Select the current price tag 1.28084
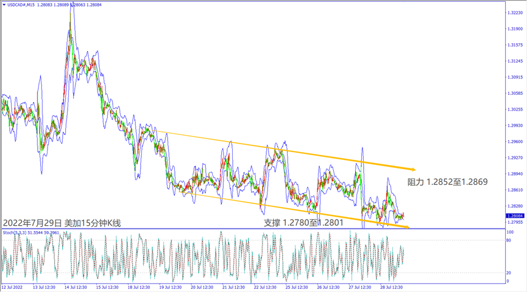This screenshot has height=292, width=527. (x=515, y=216)
